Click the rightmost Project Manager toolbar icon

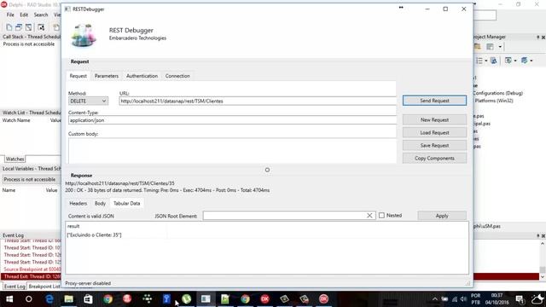(x=525, y=61)
